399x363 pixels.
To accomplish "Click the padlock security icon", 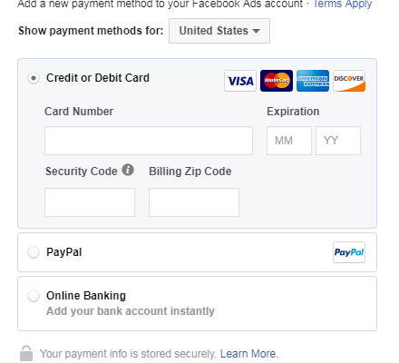I will click(26, 353).
